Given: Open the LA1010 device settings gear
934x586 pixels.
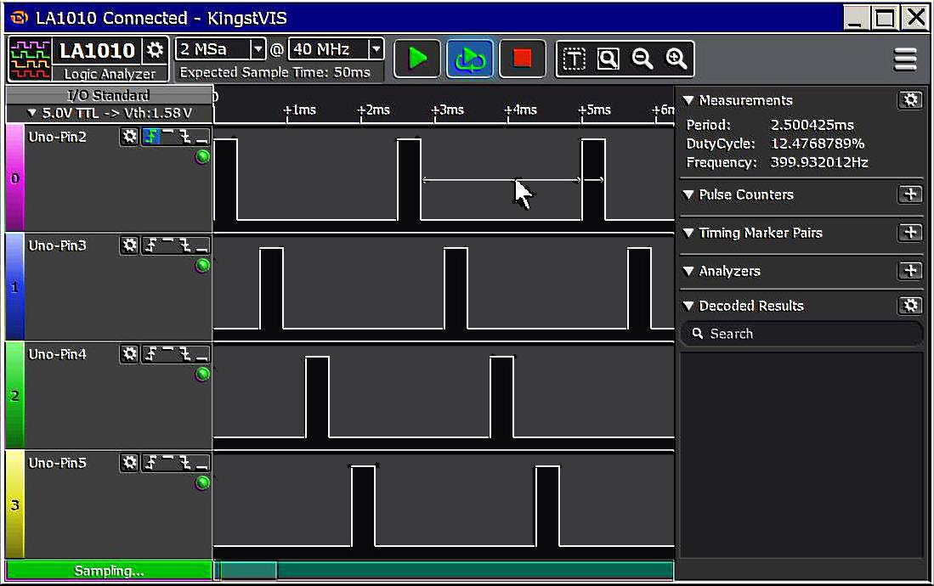Looking at the screenshot, I should pyautogui.click(x=154, y=50).
